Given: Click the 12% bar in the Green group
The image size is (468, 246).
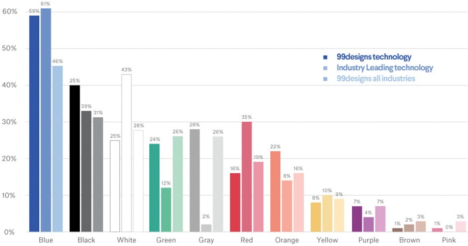Looking at the screenshot, I should pyautogui.click(x=167, y=209).
